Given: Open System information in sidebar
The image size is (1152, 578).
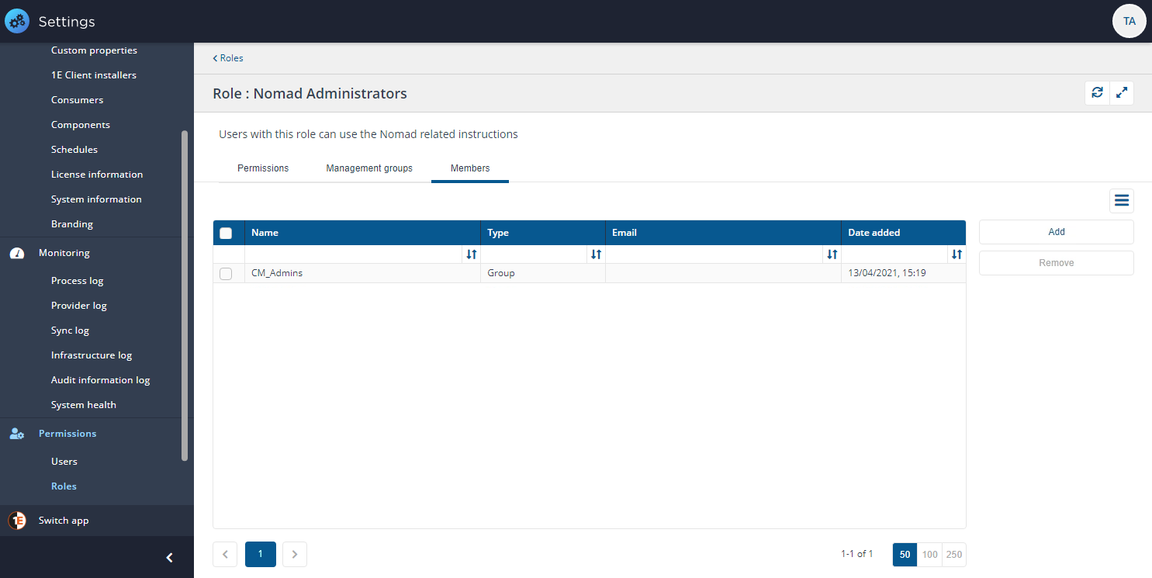Looking at the screenshot, I should pos(96,199).
